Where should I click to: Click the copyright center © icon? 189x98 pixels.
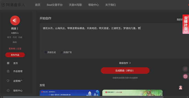(x=8, y=90)
